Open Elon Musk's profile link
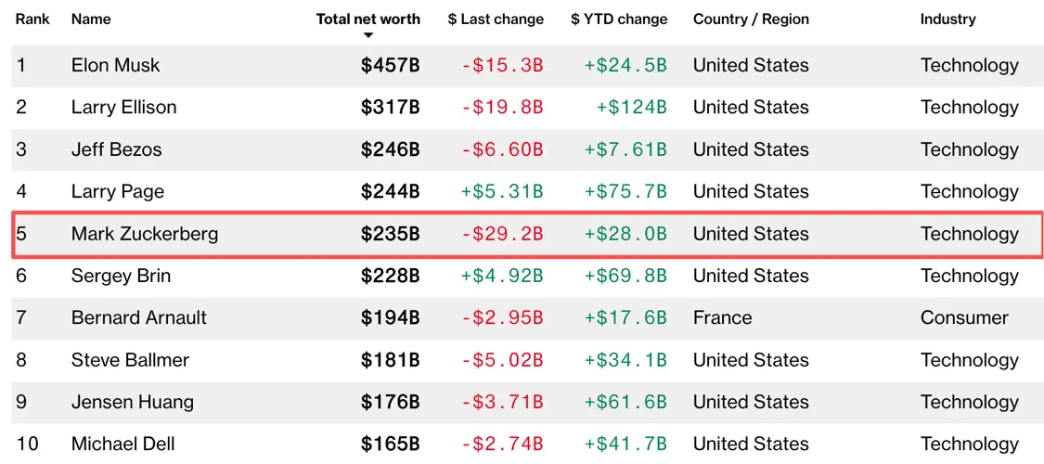Image resolution: width=1044 pixels, height=464 pixels. click(x=115, y=65)
